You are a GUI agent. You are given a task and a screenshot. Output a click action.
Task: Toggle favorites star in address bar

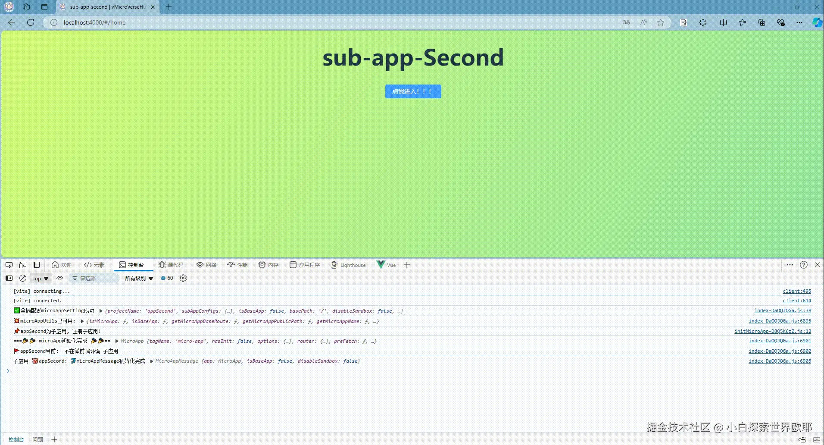660,22
